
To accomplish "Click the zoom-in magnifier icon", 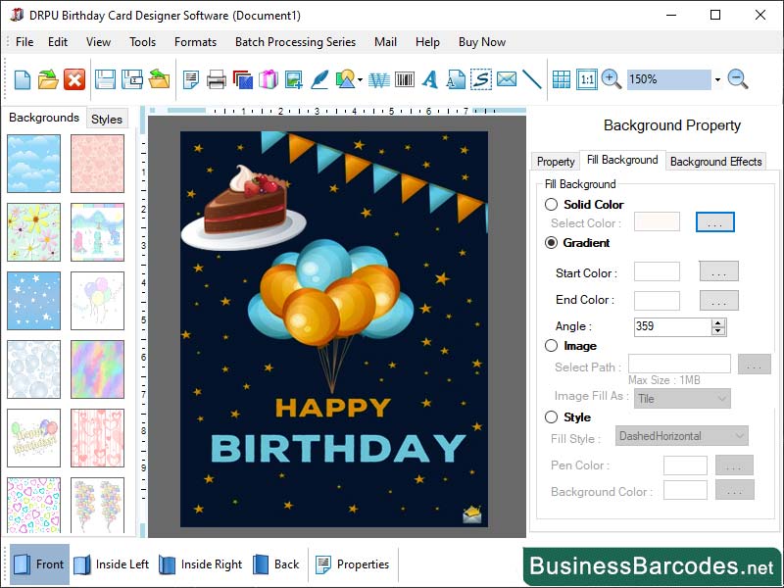I will coord(609,79).
